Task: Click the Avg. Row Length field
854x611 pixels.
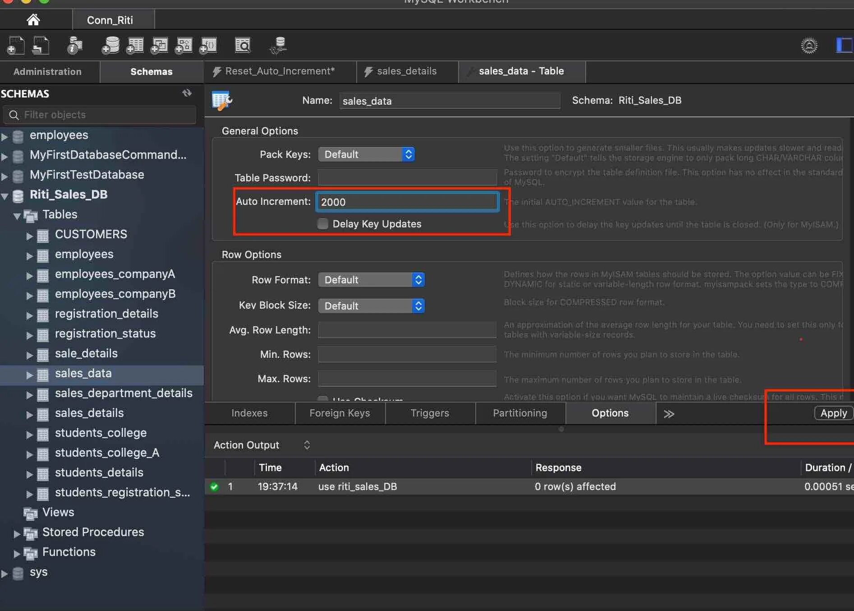Action: 407,330
